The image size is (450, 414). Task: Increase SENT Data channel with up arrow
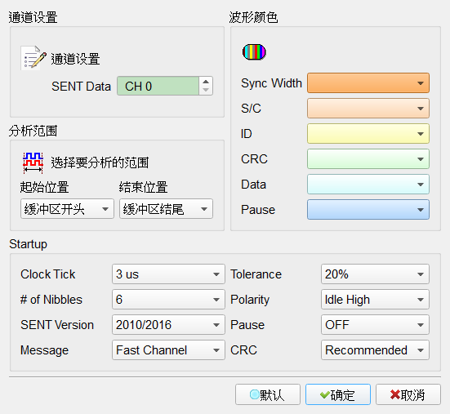tap(206, 82)
